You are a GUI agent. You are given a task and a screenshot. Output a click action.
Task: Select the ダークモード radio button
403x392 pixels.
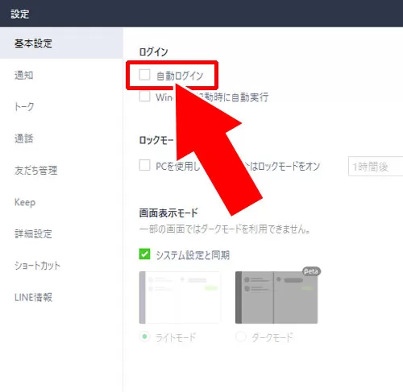pyautogui.click(x=241, y=336)
